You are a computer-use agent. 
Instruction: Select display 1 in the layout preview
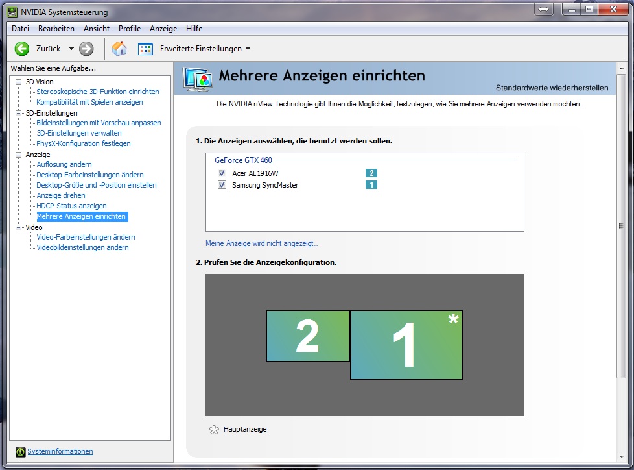click(x=406, y=345)
